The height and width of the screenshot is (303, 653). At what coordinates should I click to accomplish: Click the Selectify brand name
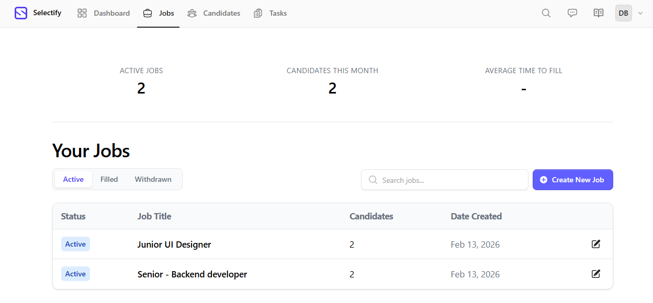tap(47, 13)
